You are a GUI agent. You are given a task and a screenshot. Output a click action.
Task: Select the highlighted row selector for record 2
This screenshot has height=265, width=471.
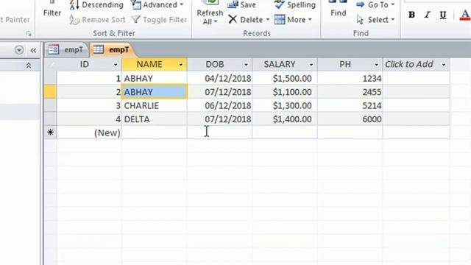pos(51,92)
